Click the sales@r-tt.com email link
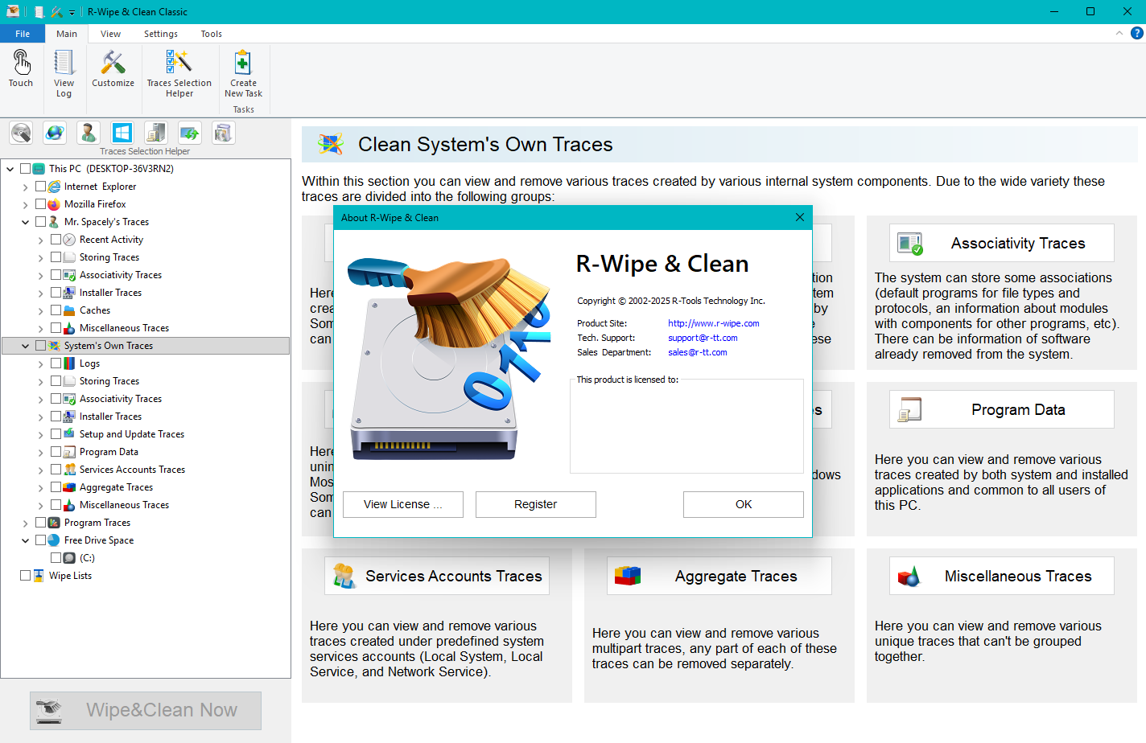 tap(698, 352)
